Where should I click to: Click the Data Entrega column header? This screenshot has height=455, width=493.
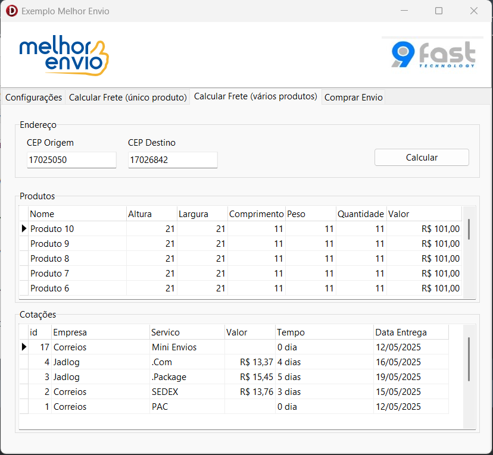tap(411, 332)
